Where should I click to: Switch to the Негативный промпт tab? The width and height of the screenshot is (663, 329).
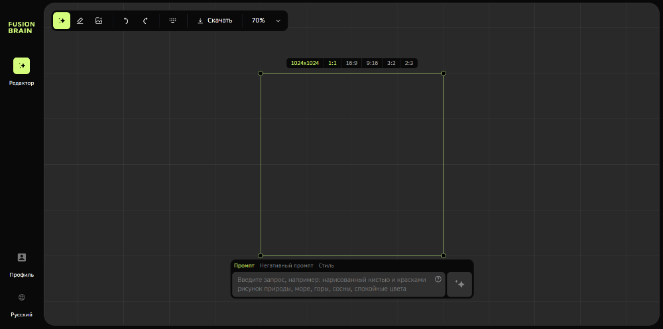[286, 265]
